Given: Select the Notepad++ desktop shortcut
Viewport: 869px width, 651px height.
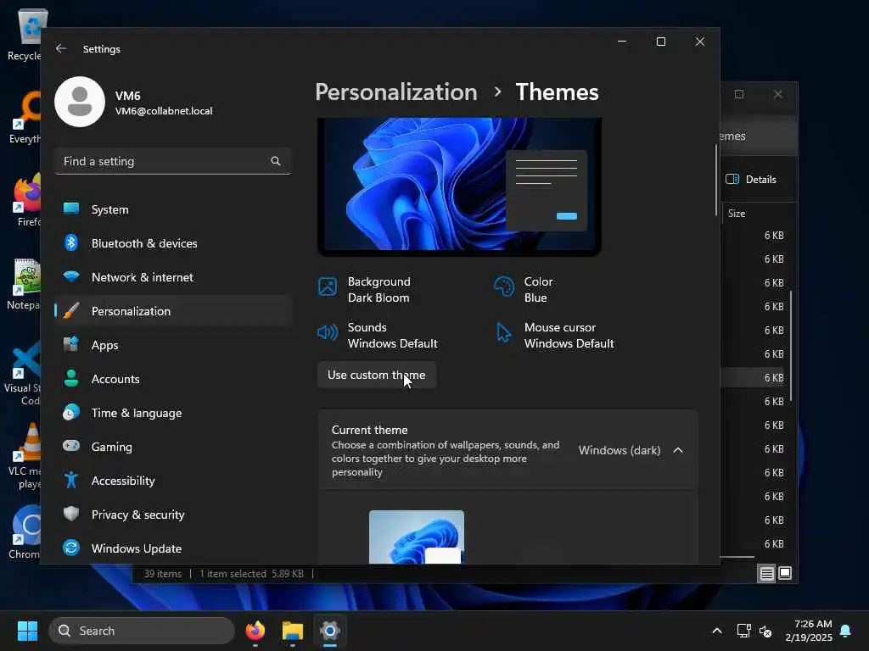Looking at the screenshot, I should click(25, 284).
